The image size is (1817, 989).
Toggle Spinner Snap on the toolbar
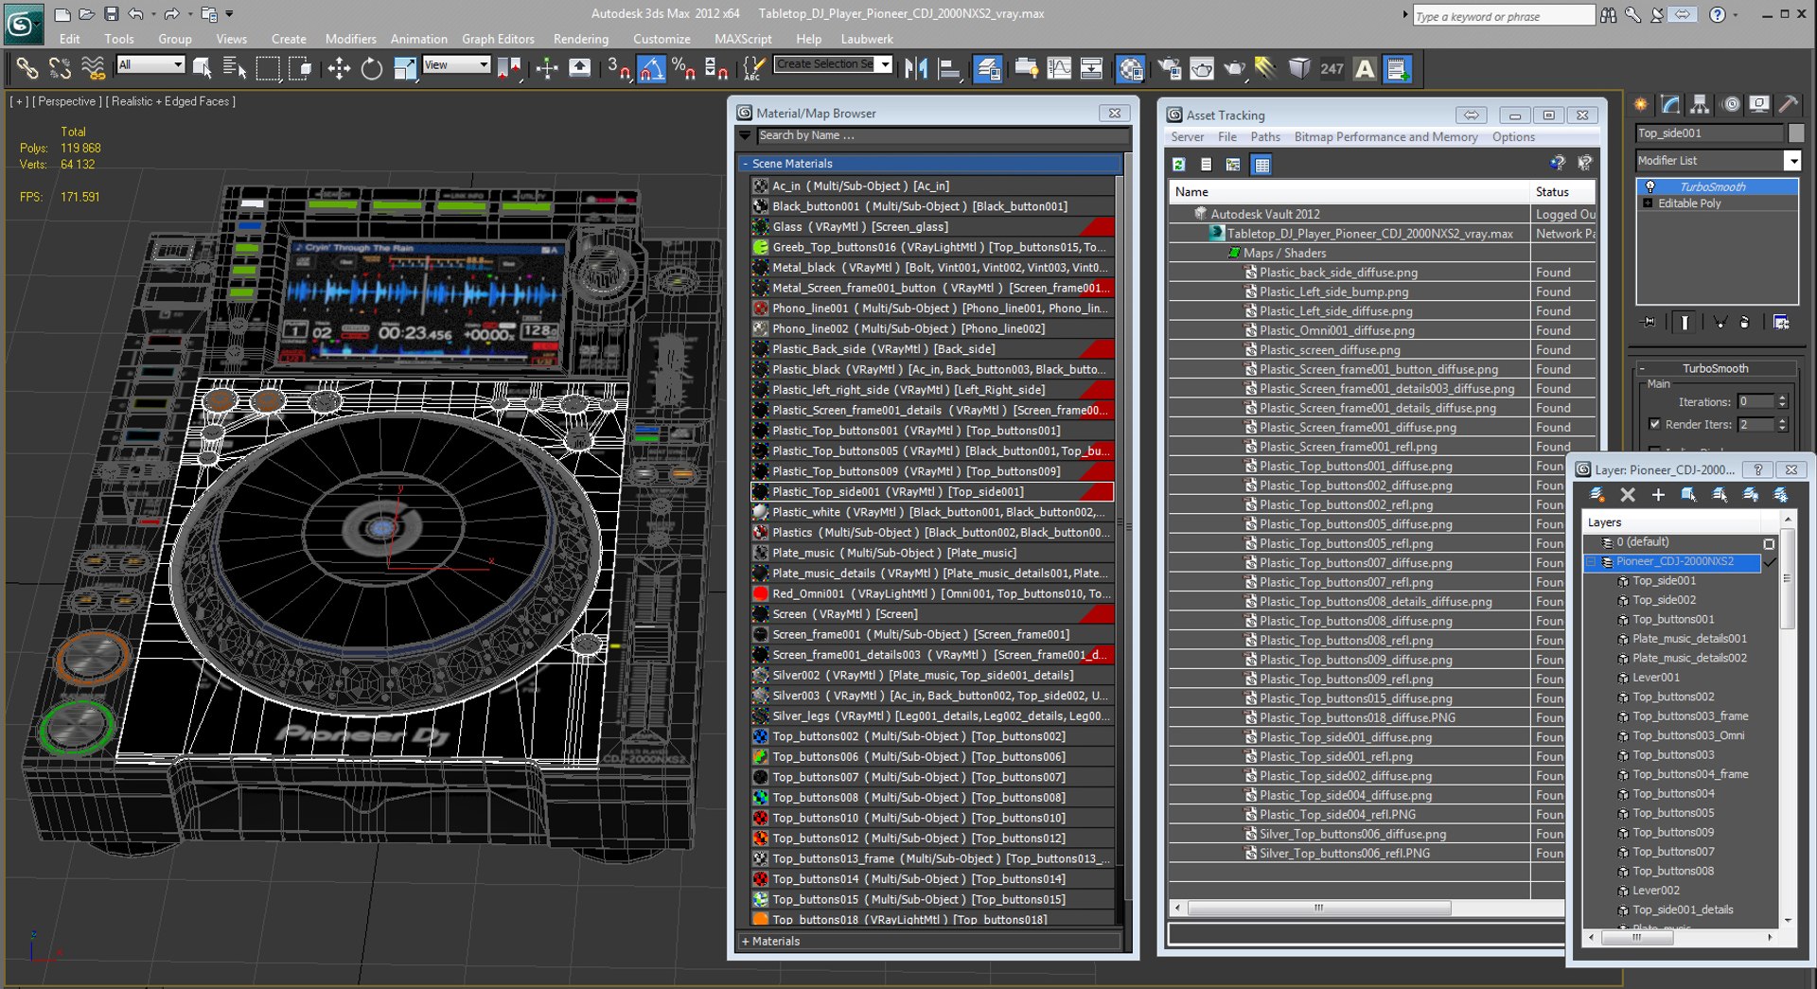click(x=716, y=68)
